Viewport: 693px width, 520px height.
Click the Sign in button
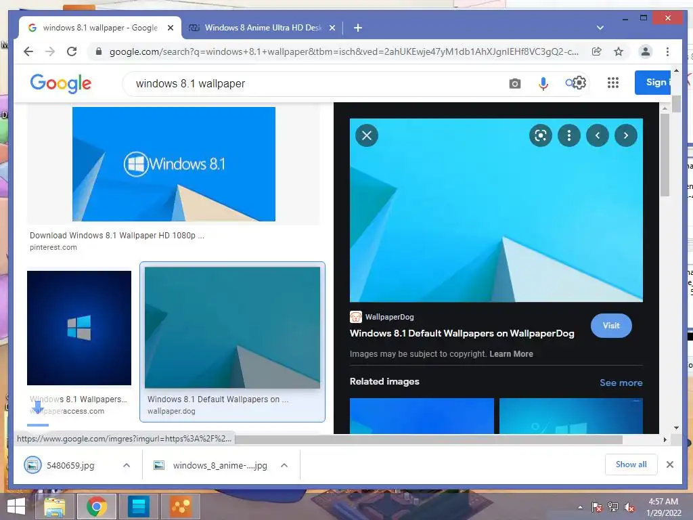(x=653, y=82)
